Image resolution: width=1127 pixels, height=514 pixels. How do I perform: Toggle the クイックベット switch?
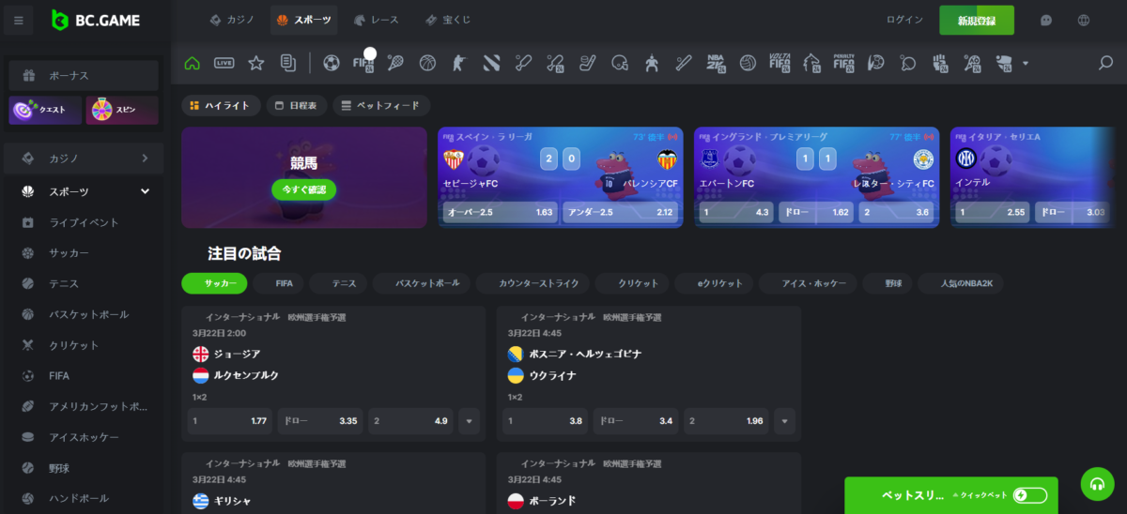(1029, 495)
